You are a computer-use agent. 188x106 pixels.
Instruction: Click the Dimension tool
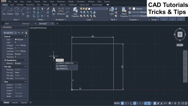[61, 11]
